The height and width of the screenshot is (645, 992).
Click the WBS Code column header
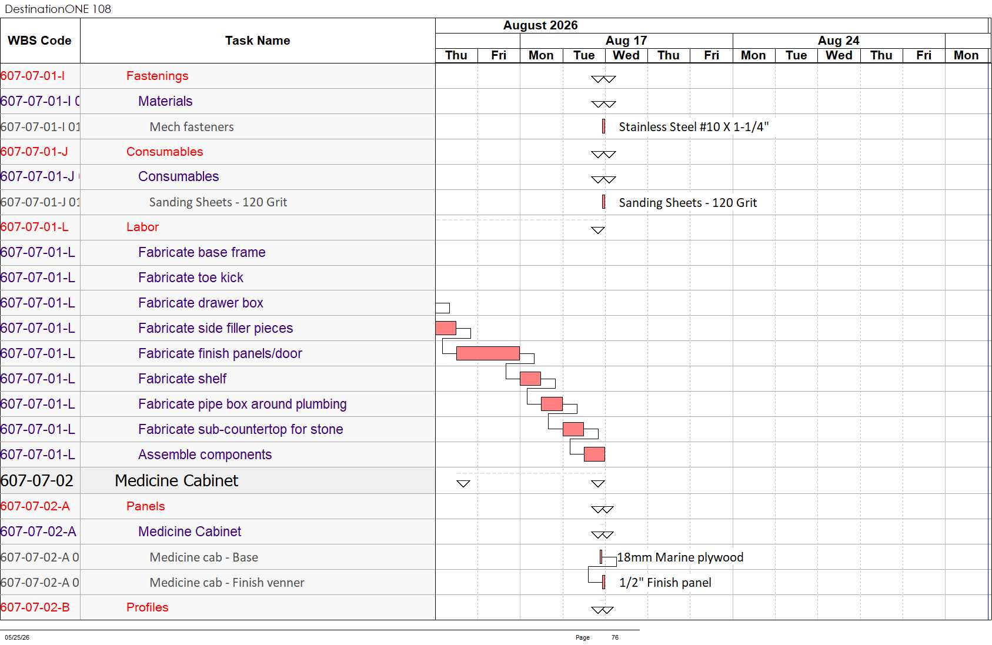(40, 41)
